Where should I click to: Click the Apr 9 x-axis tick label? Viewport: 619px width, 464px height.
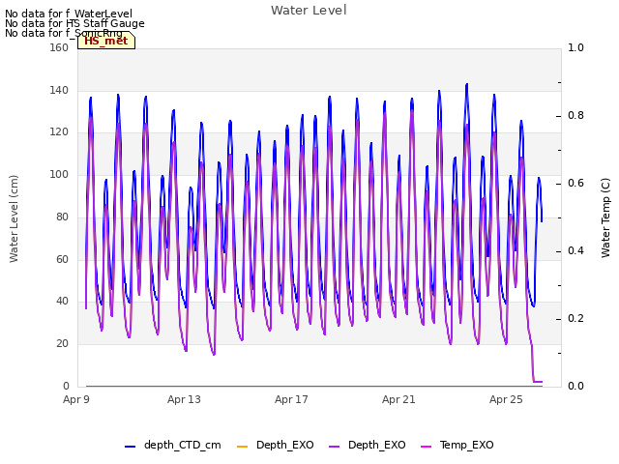pos(76,399)
